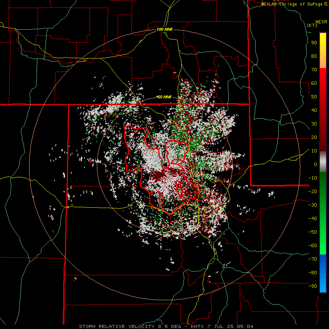Click the KT units label above color bar
Screen dimensions: 329x329
(x=312, y=25)
